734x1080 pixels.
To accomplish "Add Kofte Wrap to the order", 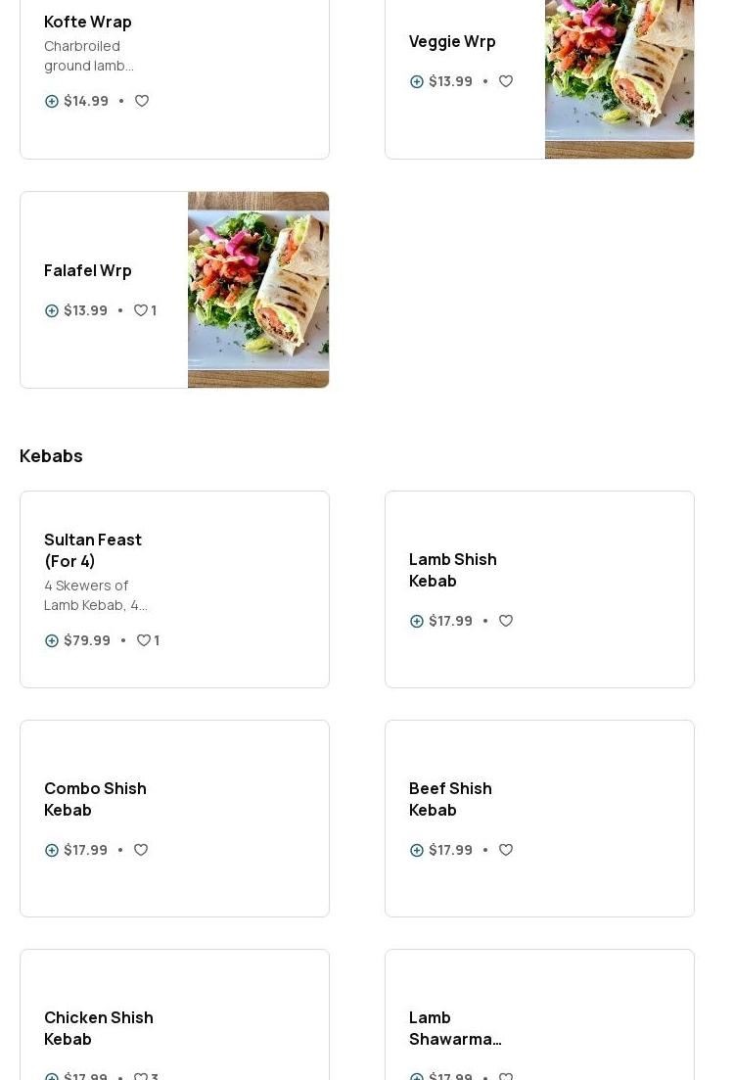I will click(52, 101).
